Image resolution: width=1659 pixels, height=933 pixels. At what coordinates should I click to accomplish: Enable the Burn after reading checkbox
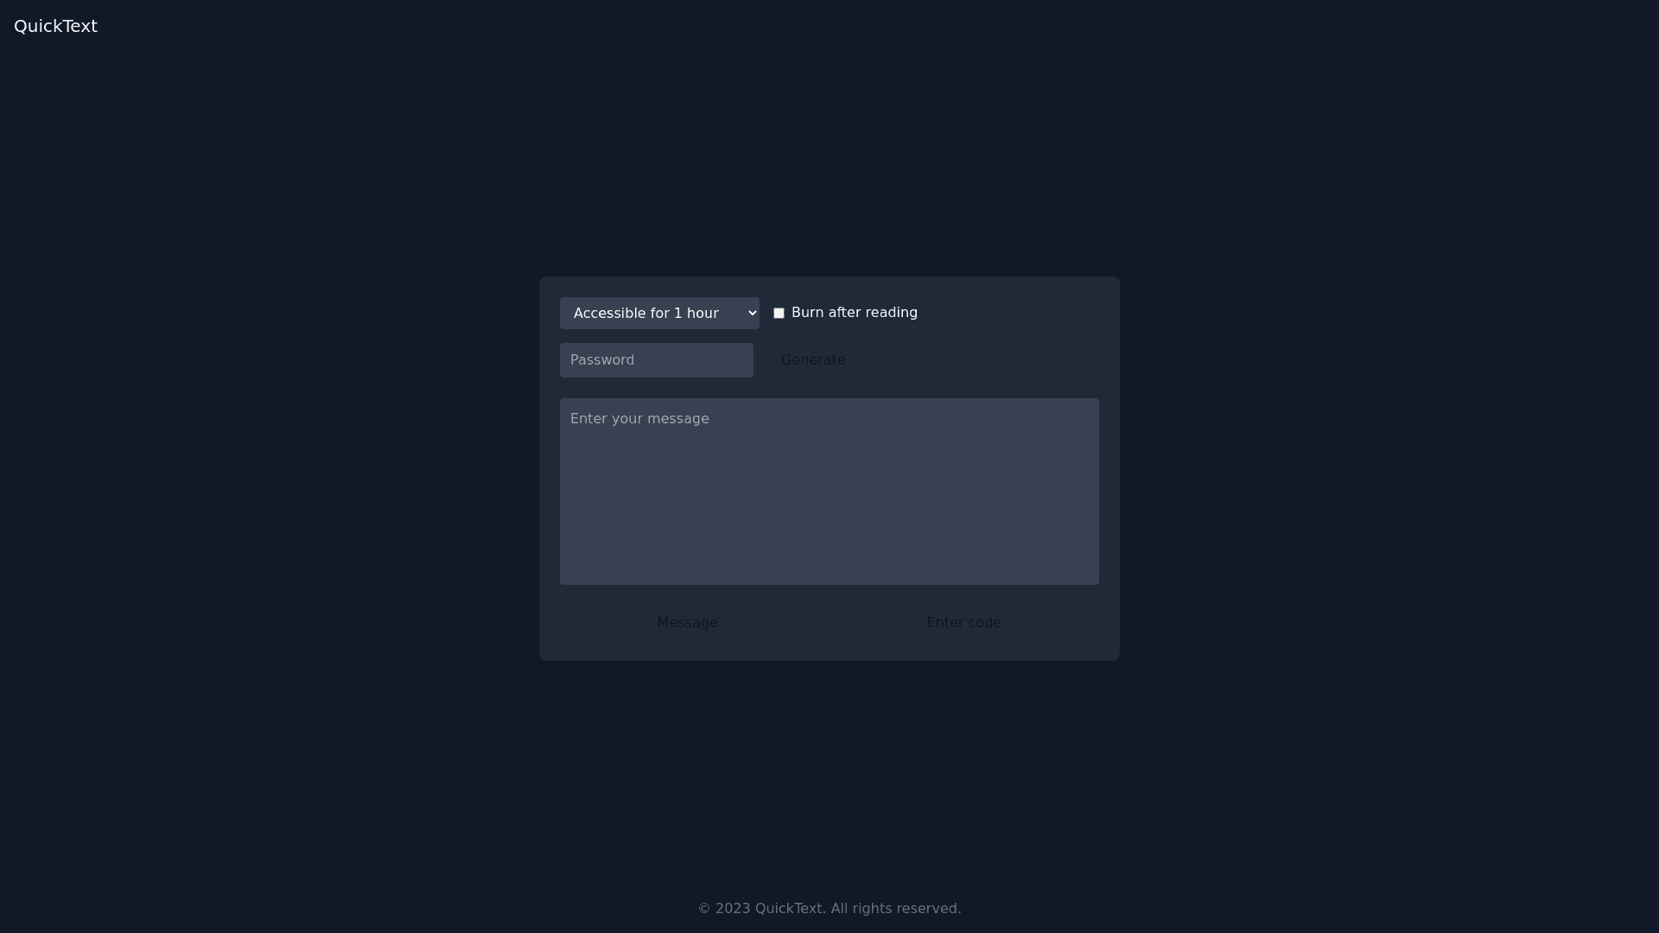pyautogui.click(x=779, y=313)
